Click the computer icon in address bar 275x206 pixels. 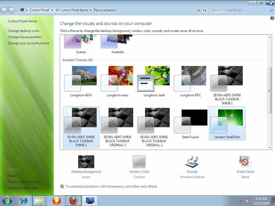click(22, 10)
